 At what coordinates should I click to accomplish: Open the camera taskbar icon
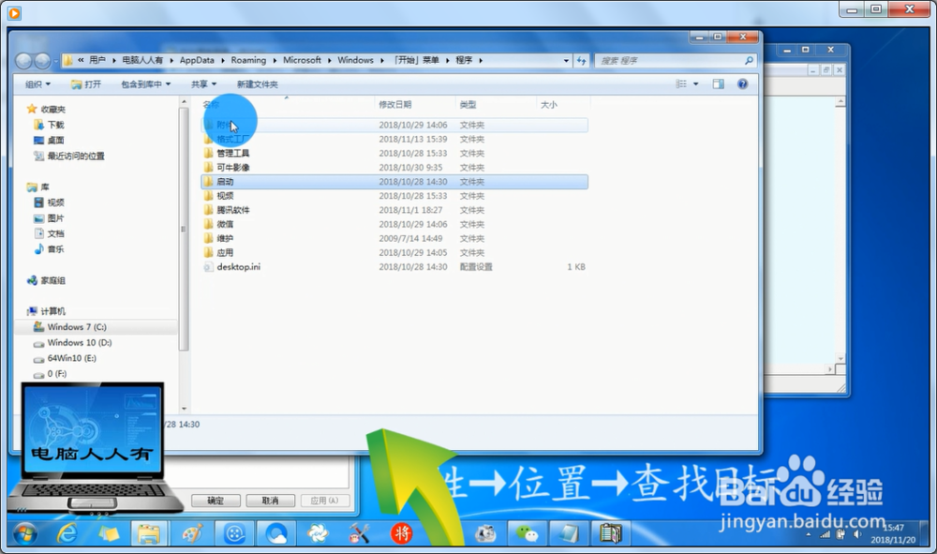click(x=484, y=533)
